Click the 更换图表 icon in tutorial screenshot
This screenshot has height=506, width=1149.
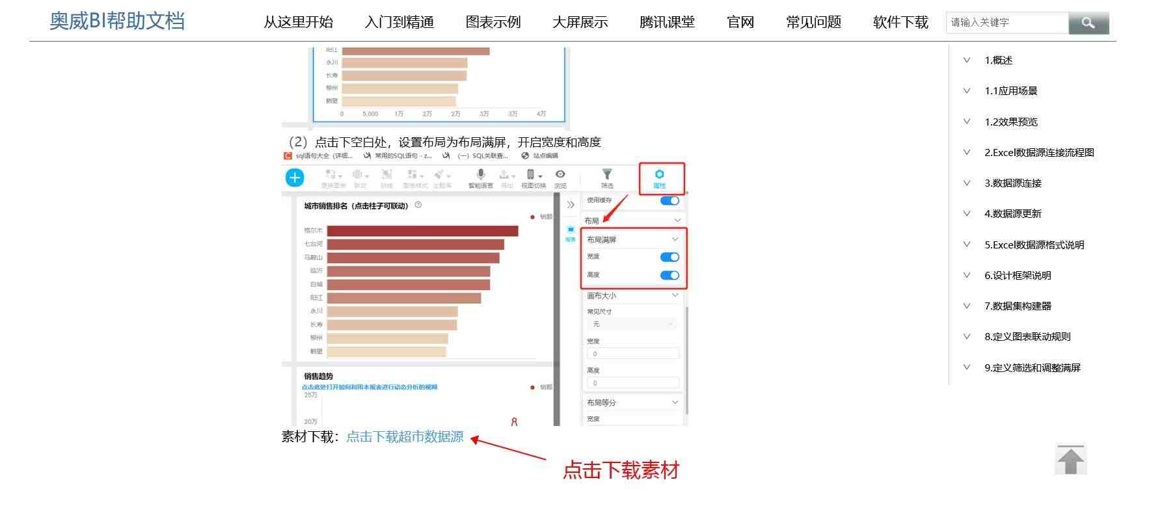331,174
